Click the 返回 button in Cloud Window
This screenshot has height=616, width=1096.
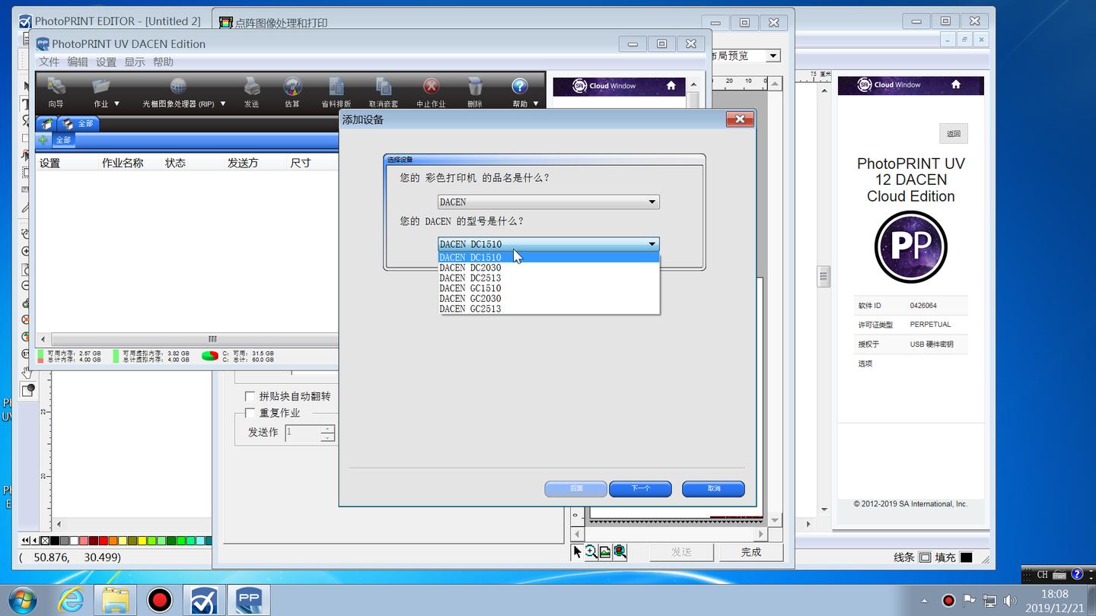953,133
